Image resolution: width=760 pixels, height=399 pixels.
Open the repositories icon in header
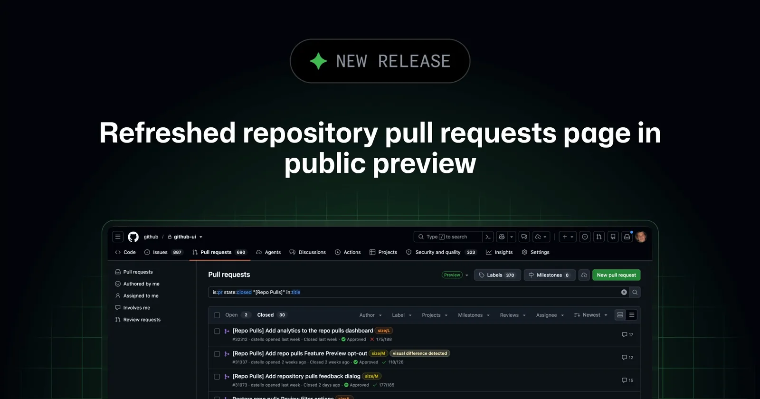pyautogui.click(x=613, y=237)
